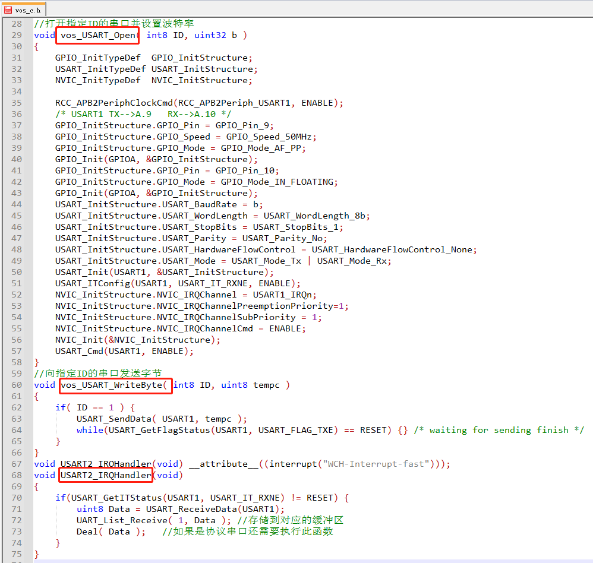Click USART2_IRQHandler declaration on line 67
The height and width of the screenshot is (563, 593).
[106, 464]
